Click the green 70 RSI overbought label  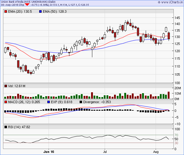click(x=176, y=135)
